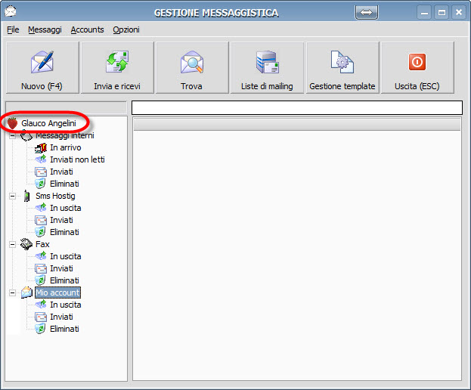
Task: Click the Messaggi interni gear icon
Action: (26, 135)
